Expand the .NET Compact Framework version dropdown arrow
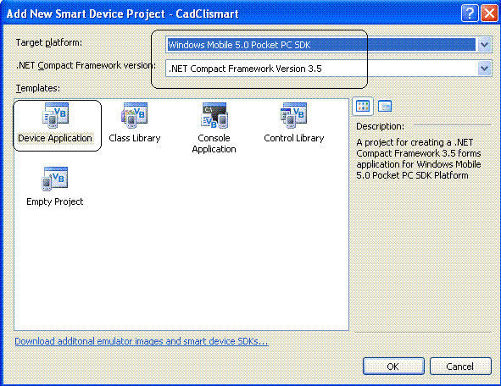 (x=484, y=69)
